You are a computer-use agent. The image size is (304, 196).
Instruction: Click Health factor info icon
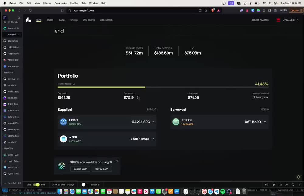pyautogui.click(x=74, y=84)
